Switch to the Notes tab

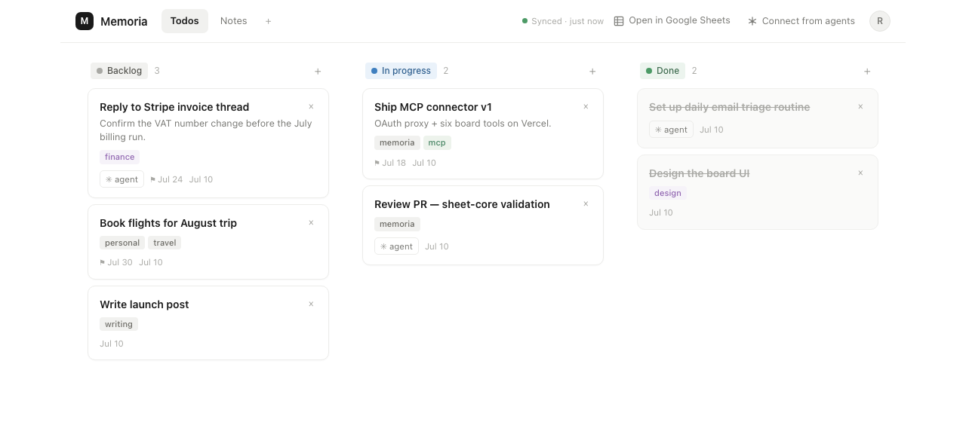(233, 21)
